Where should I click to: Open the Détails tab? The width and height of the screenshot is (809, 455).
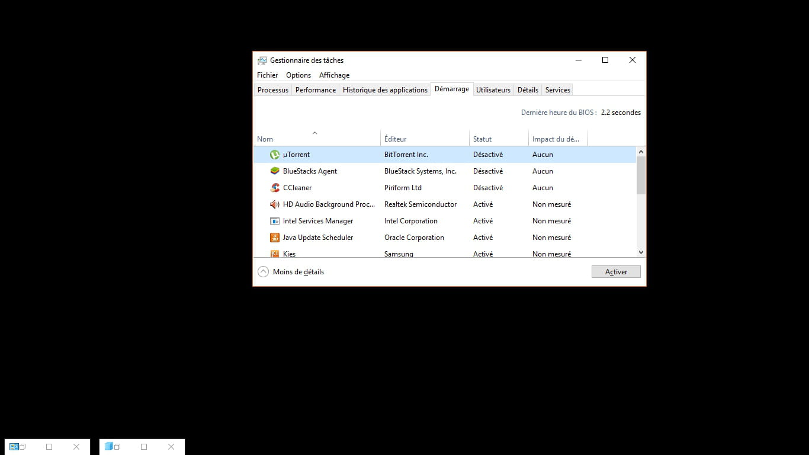pos(528,90)
